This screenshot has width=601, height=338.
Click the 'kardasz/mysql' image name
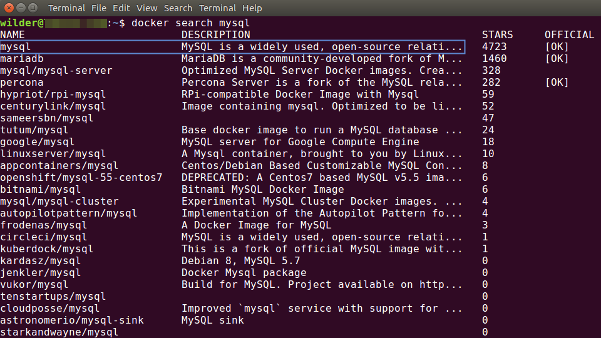pos(41,260)
